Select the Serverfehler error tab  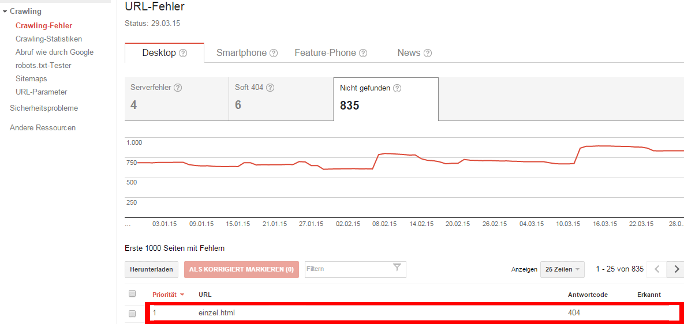[177, 99]
